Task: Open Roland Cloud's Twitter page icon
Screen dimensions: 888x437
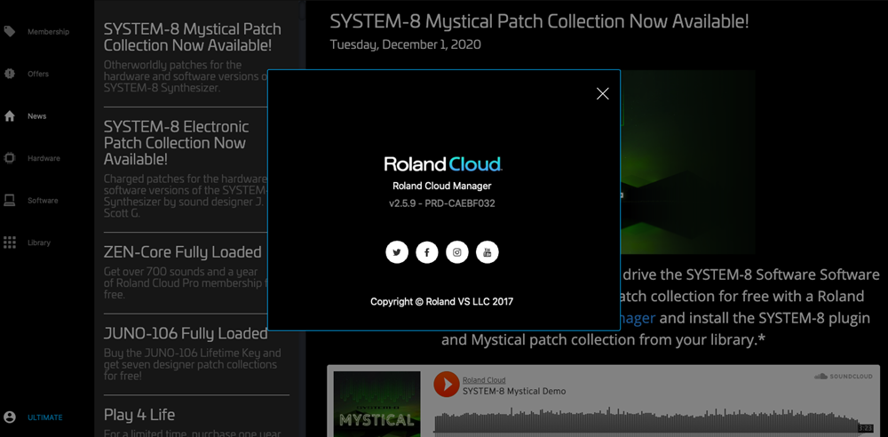Action: (x=397, y=252)
